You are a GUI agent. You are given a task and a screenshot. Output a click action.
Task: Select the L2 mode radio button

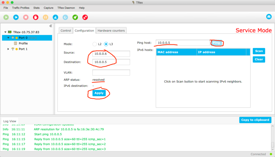pos(94,44)
